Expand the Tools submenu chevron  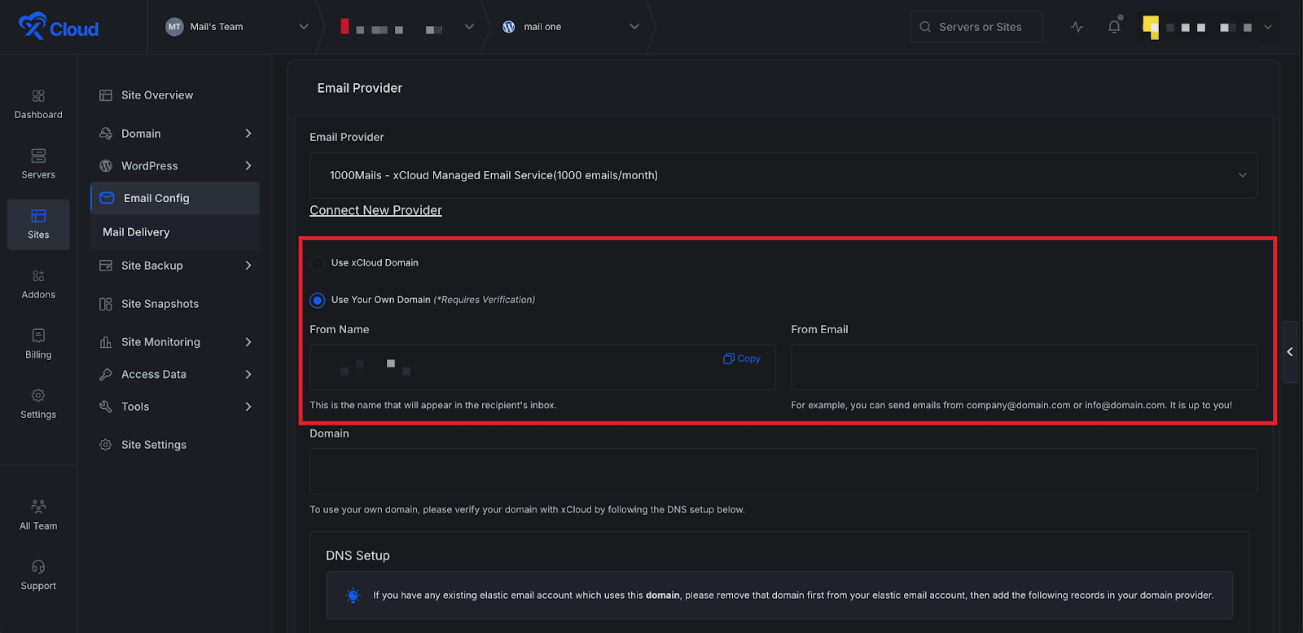248,407
